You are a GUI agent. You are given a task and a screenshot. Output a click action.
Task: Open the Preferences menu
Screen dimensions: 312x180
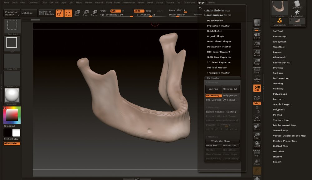[x=129, y=2]
